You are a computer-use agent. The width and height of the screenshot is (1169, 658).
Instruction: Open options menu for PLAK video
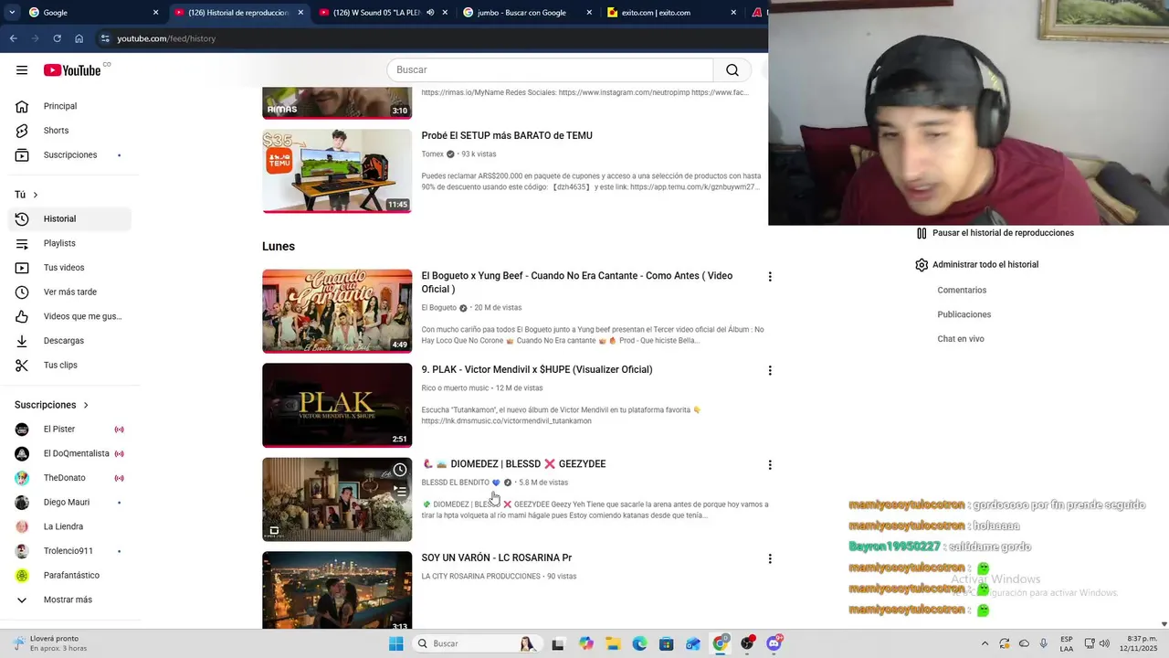pyautogui.click(x=770, y=371)
